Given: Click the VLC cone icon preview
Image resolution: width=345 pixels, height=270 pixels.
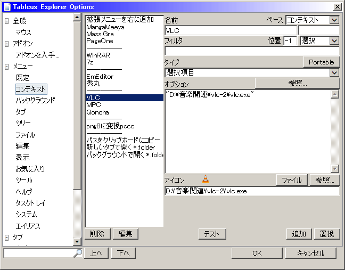Looking at the screenshot, I should tap(206, 180).
